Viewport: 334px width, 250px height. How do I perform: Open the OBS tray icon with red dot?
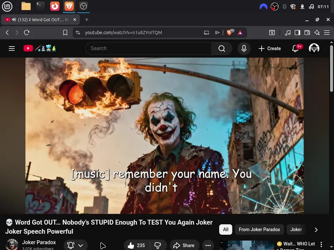tap(275, 7)
